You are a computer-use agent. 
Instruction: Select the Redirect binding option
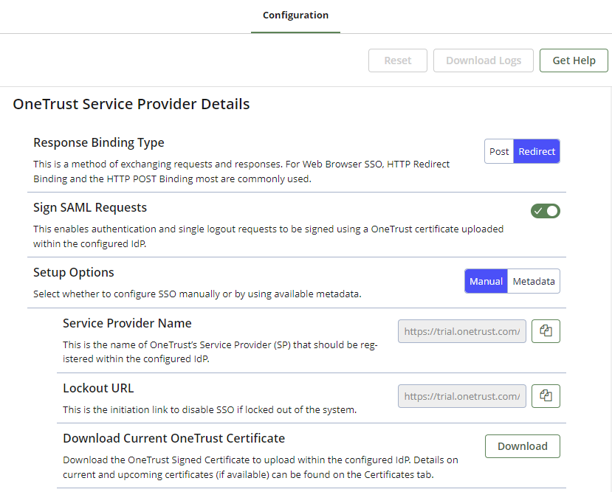[x=536, y=150]
